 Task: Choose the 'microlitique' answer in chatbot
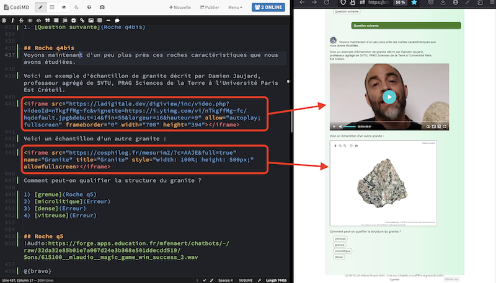pyautogui.click(x=342, y=251)
